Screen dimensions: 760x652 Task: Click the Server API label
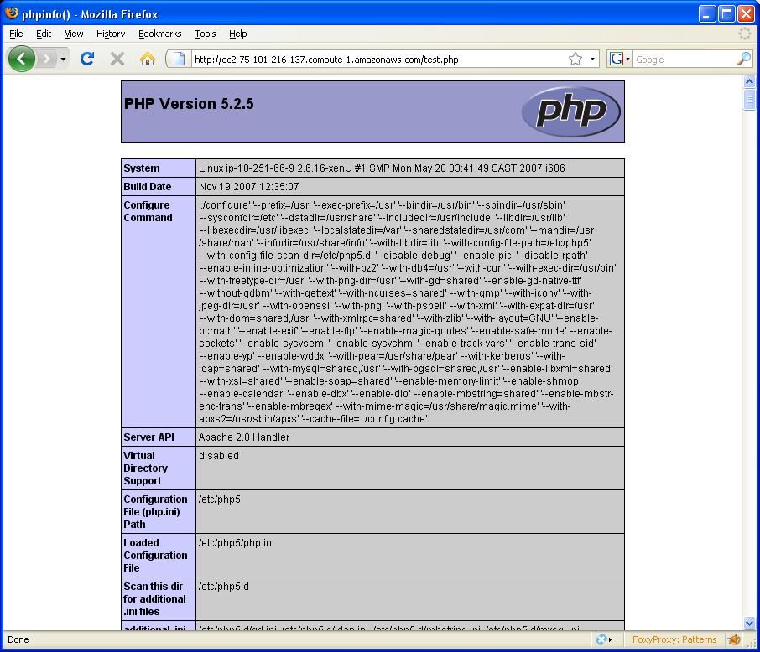[148, 437]
